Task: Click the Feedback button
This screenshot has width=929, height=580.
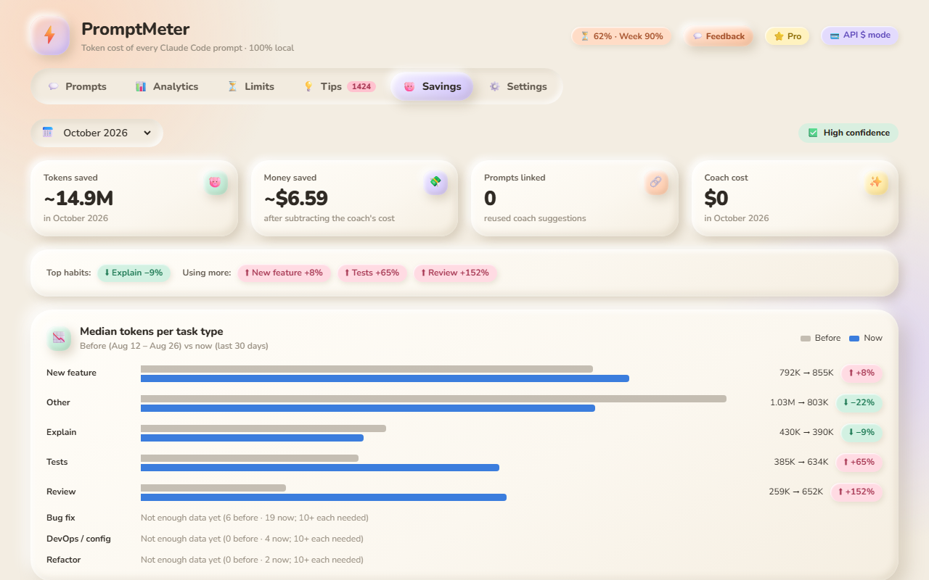Action: 719,36
